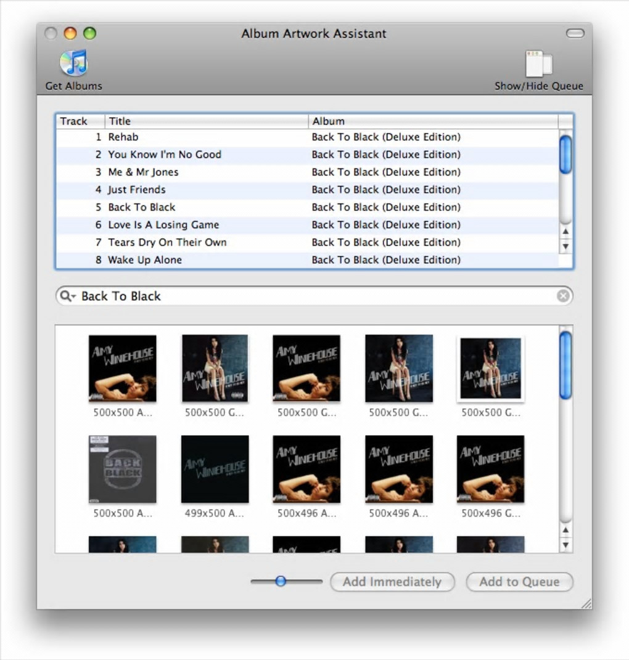Click the Add to Queue button
This screenshot has height=660, width=629.
click(519, 582)
